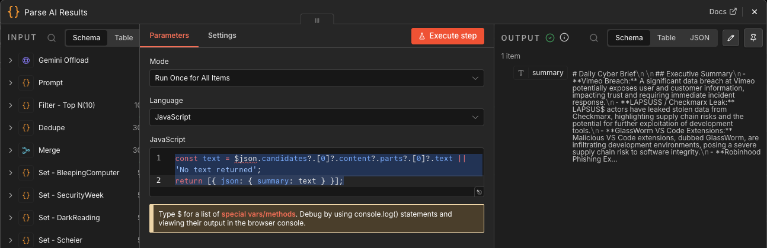The image size is (767, 248).
Task: Click the output info icon
Action: pos(564,38)
